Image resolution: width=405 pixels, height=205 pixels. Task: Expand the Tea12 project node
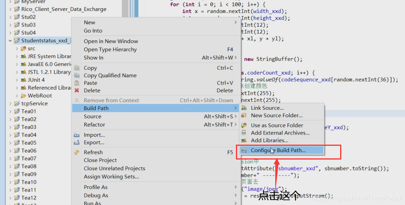[x=10, y=198]
